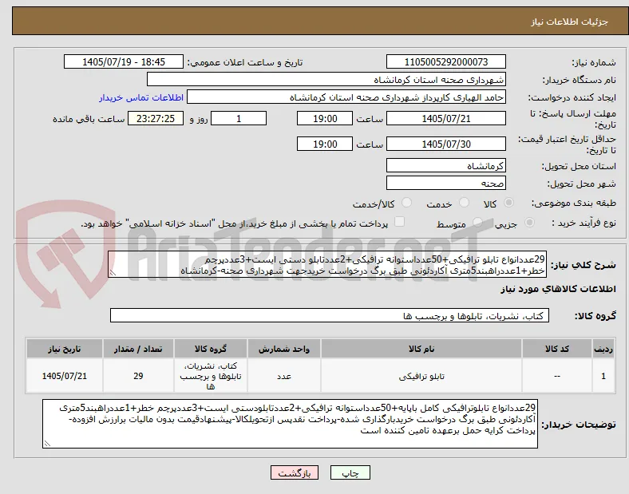Viewport: 629px width, 494px height.
Task: Click the unit cell showing عدد
Action: pyautogui.click(x=284, y=376)
